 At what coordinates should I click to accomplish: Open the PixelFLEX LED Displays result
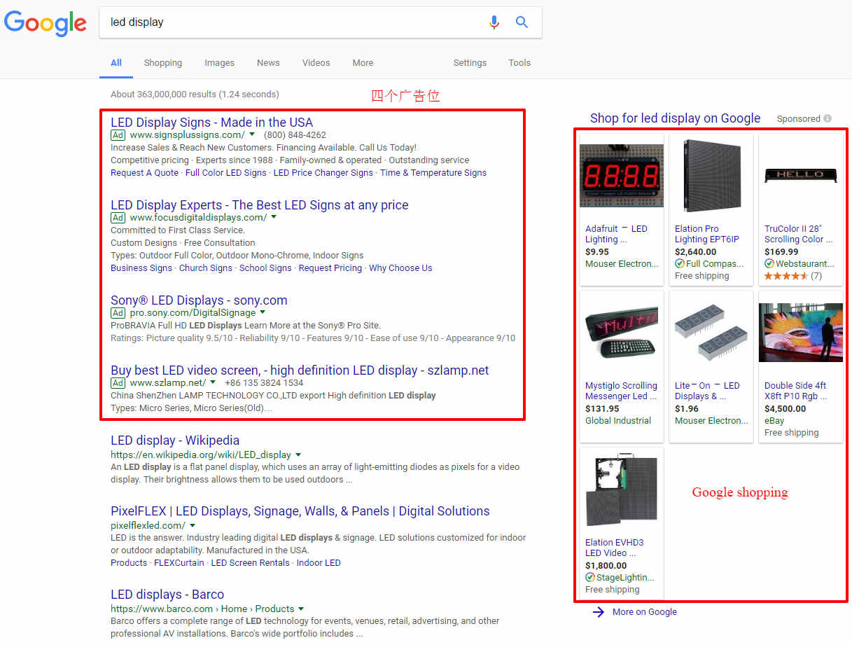tap(300, 511)
